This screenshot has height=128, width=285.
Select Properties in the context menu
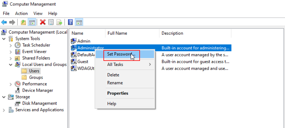tap(118, 93)
